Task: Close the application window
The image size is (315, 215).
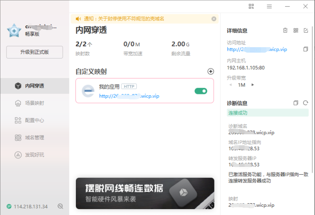Action: 305,6
